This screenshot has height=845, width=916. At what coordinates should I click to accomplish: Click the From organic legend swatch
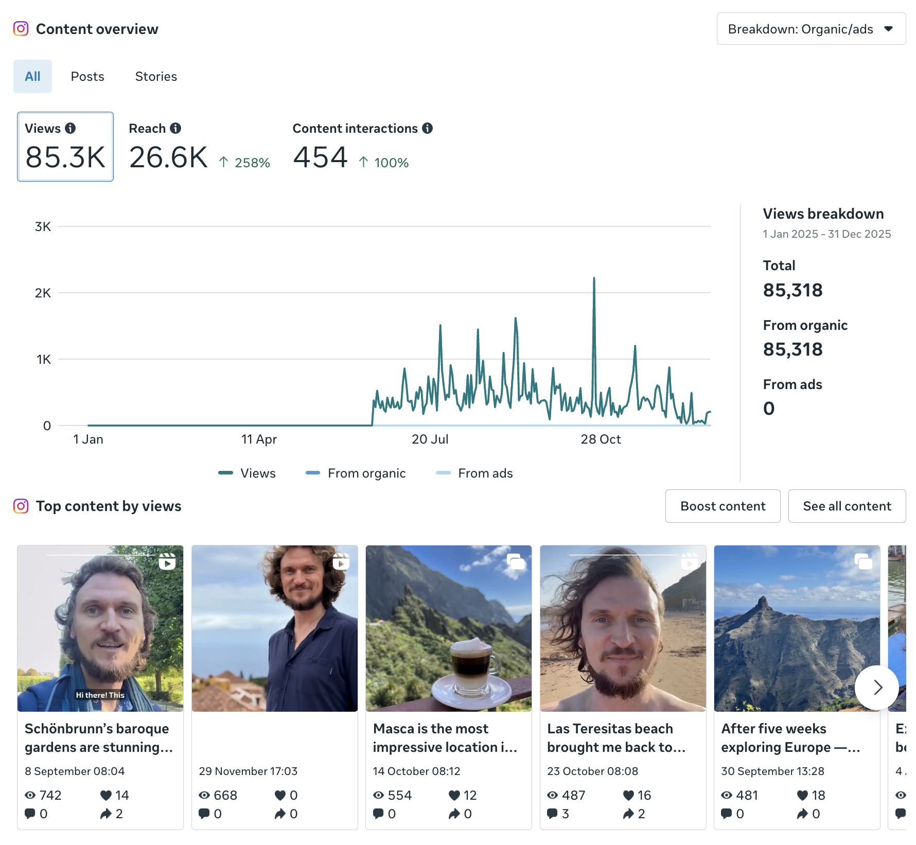[313, 473]
